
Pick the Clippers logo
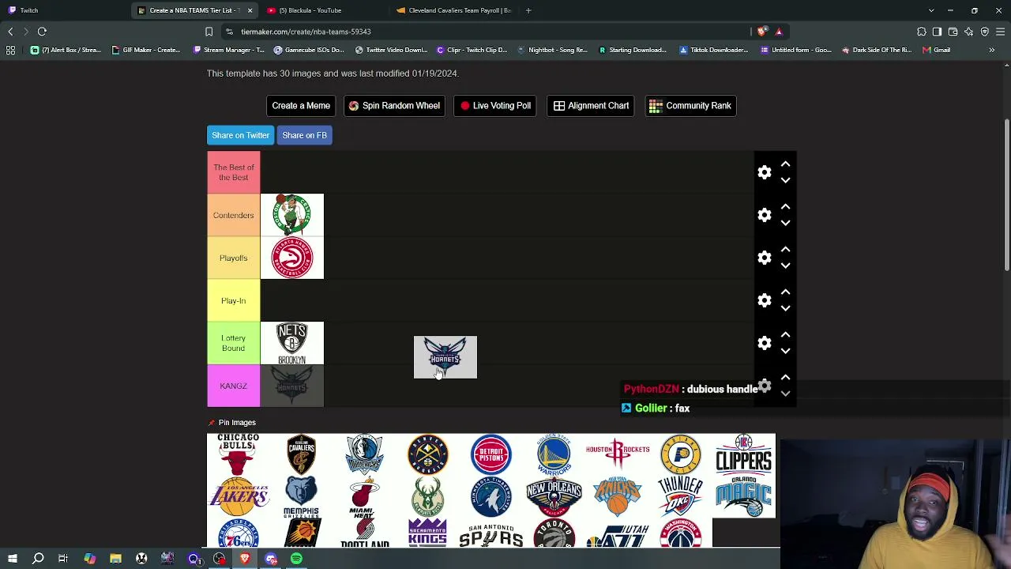point(744,454)
